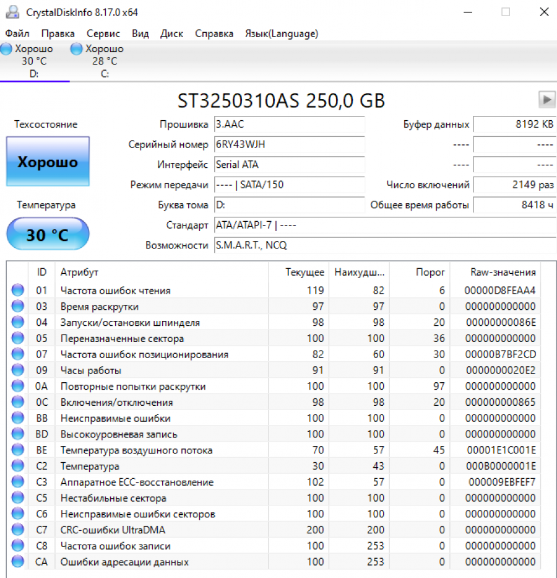Click the next disk arrow button
557x578 pixels.
point(546,99)
